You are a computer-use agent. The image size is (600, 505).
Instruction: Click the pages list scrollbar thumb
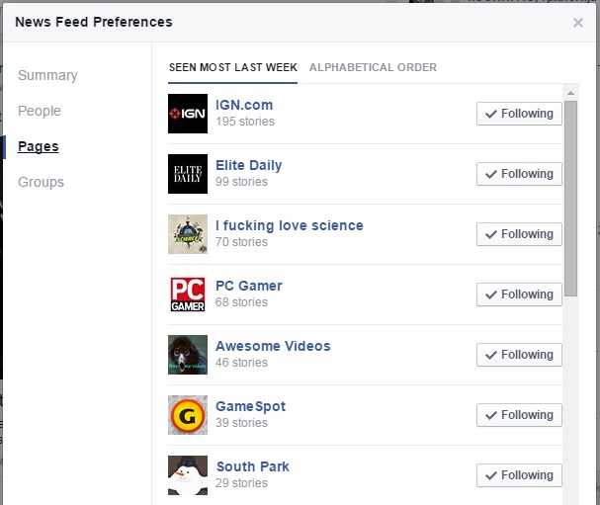coord(570,198)
